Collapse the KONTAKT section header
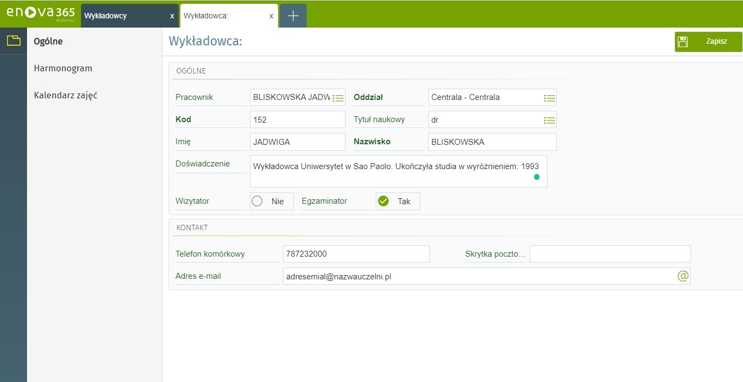Screen dimensions: 743x382 [192, 227]
